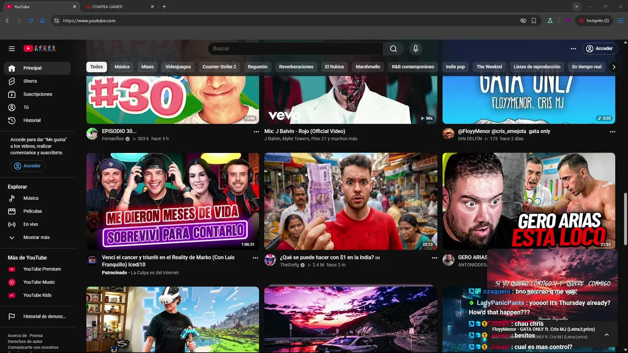Click the bookmark icon in address bar
Viewport: 628px width, 353px height.
point(534,21)
